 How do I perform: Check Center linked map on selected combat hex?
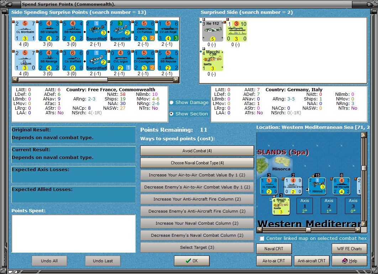[262, 239]
